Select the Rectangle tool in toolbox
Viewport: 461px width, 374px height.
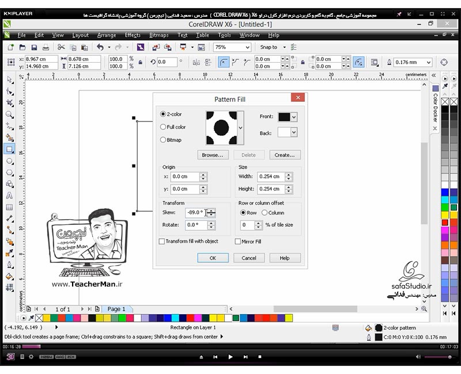coord(10,149)
